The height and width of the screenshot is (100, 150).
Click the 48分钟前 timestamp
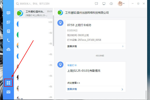(100, 56)
